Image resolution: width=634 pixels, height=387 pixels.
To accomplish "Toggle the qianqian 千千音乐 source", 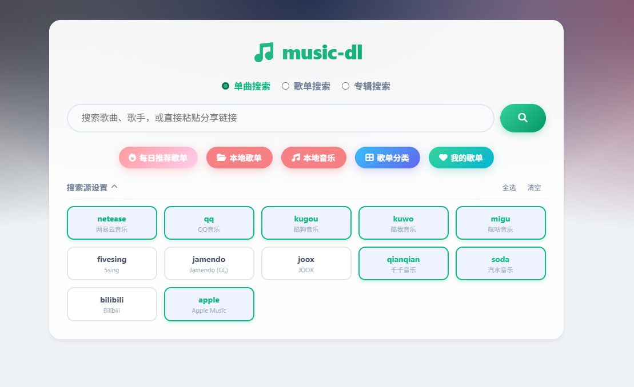I will 404,264.
